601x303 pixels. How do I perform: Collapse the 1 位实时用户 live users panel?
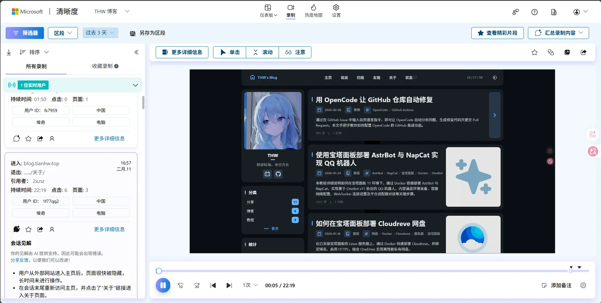coord(135,85)
